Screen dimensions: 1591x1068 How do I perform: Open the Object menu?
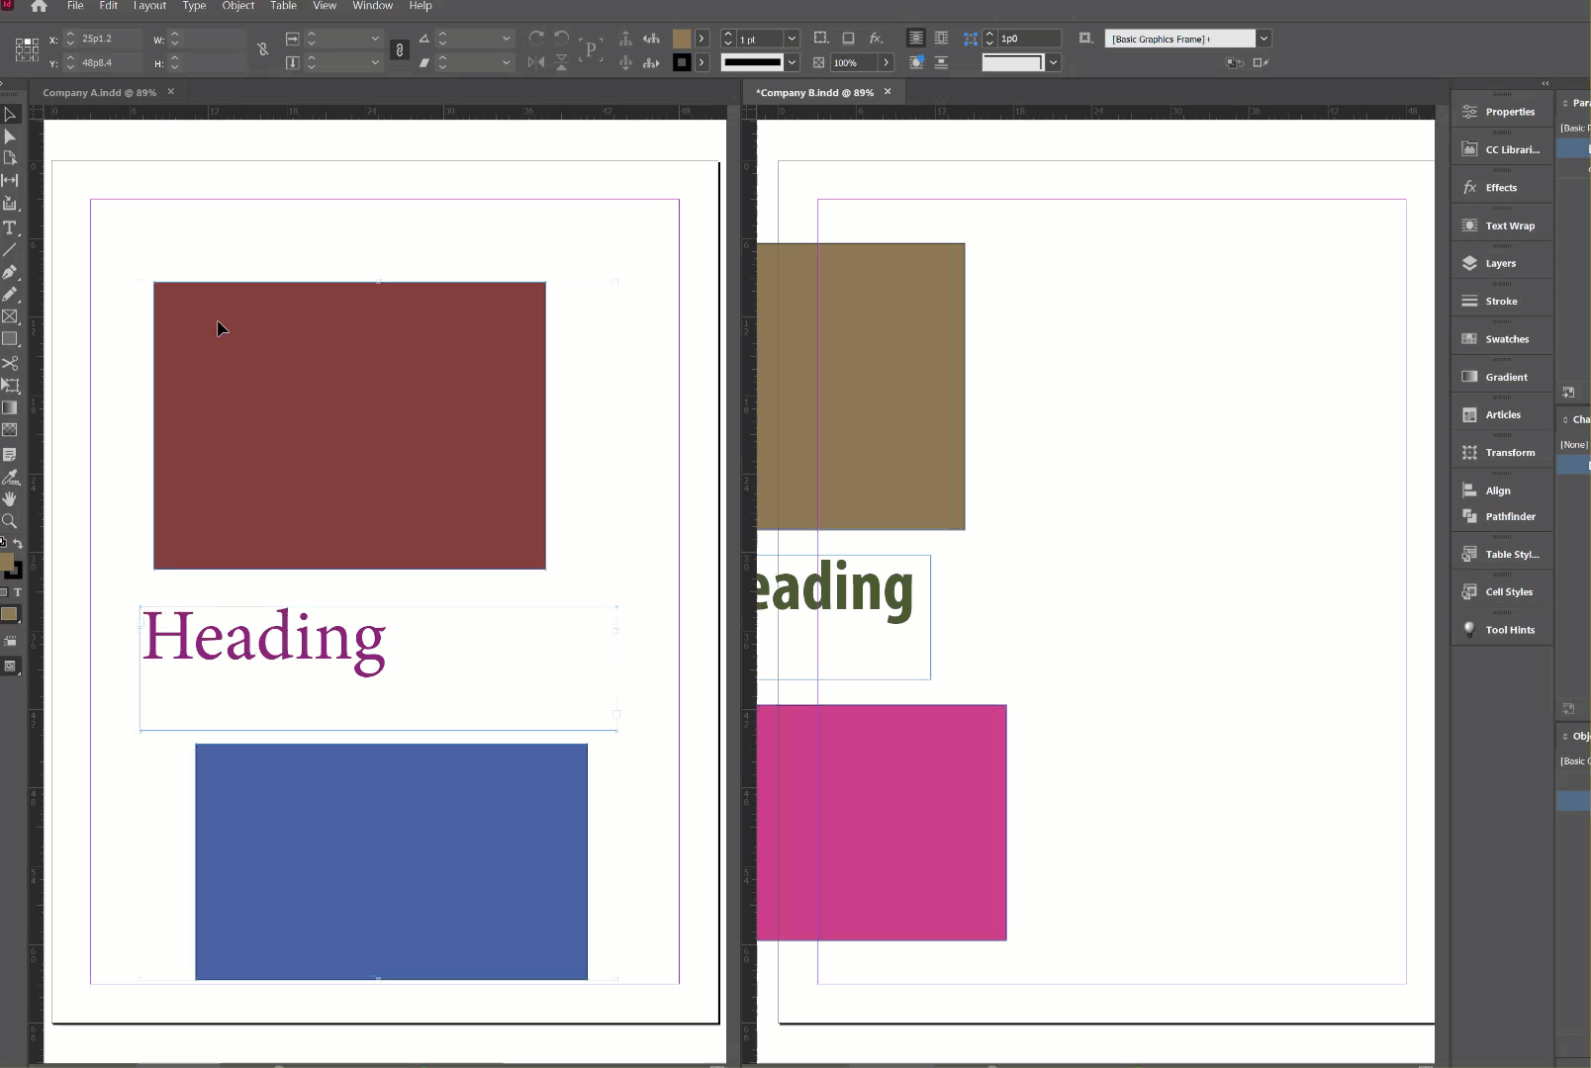pos(237,6)
